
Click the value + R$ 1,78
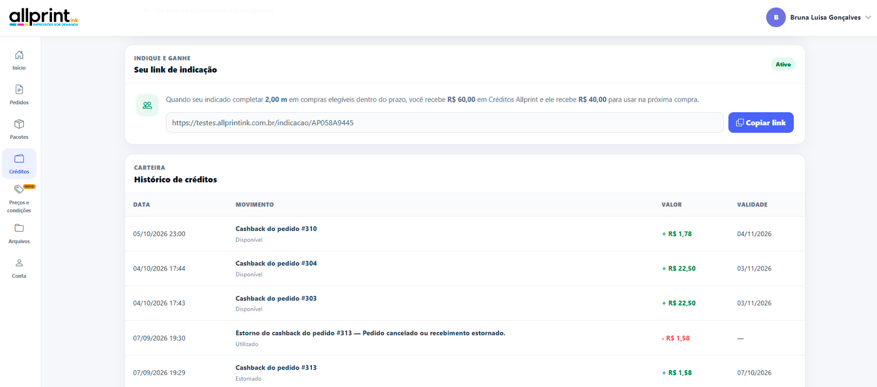[x=677, y=234]
